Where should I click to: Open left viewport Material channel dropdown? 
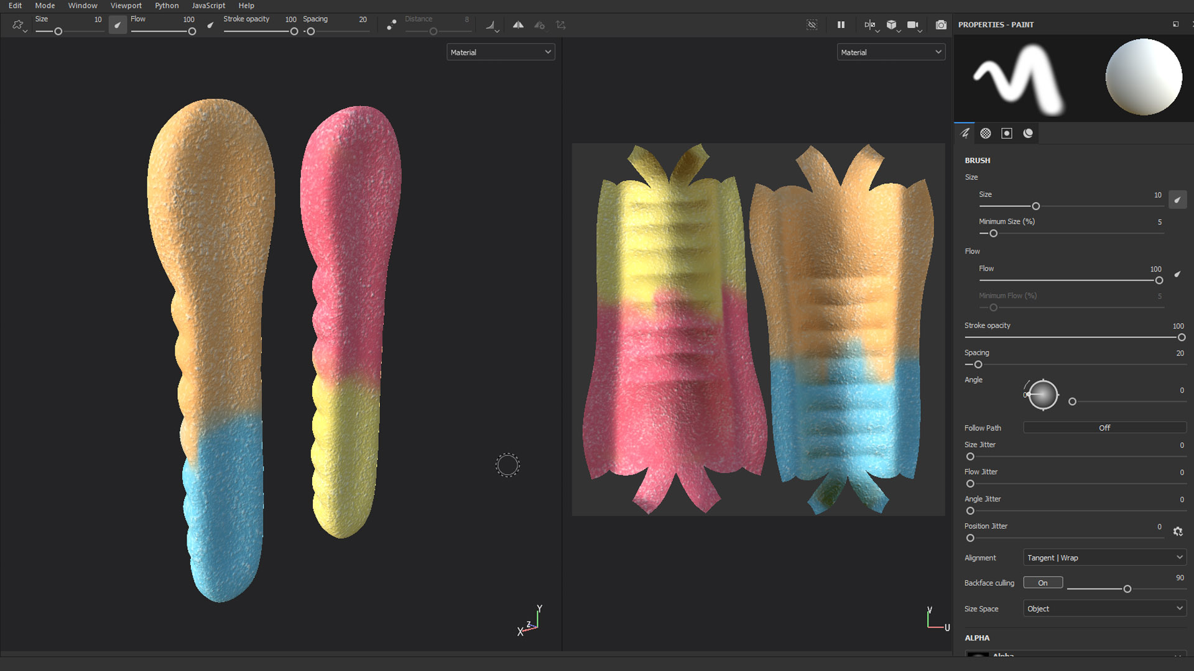click(x=501, y=52)
